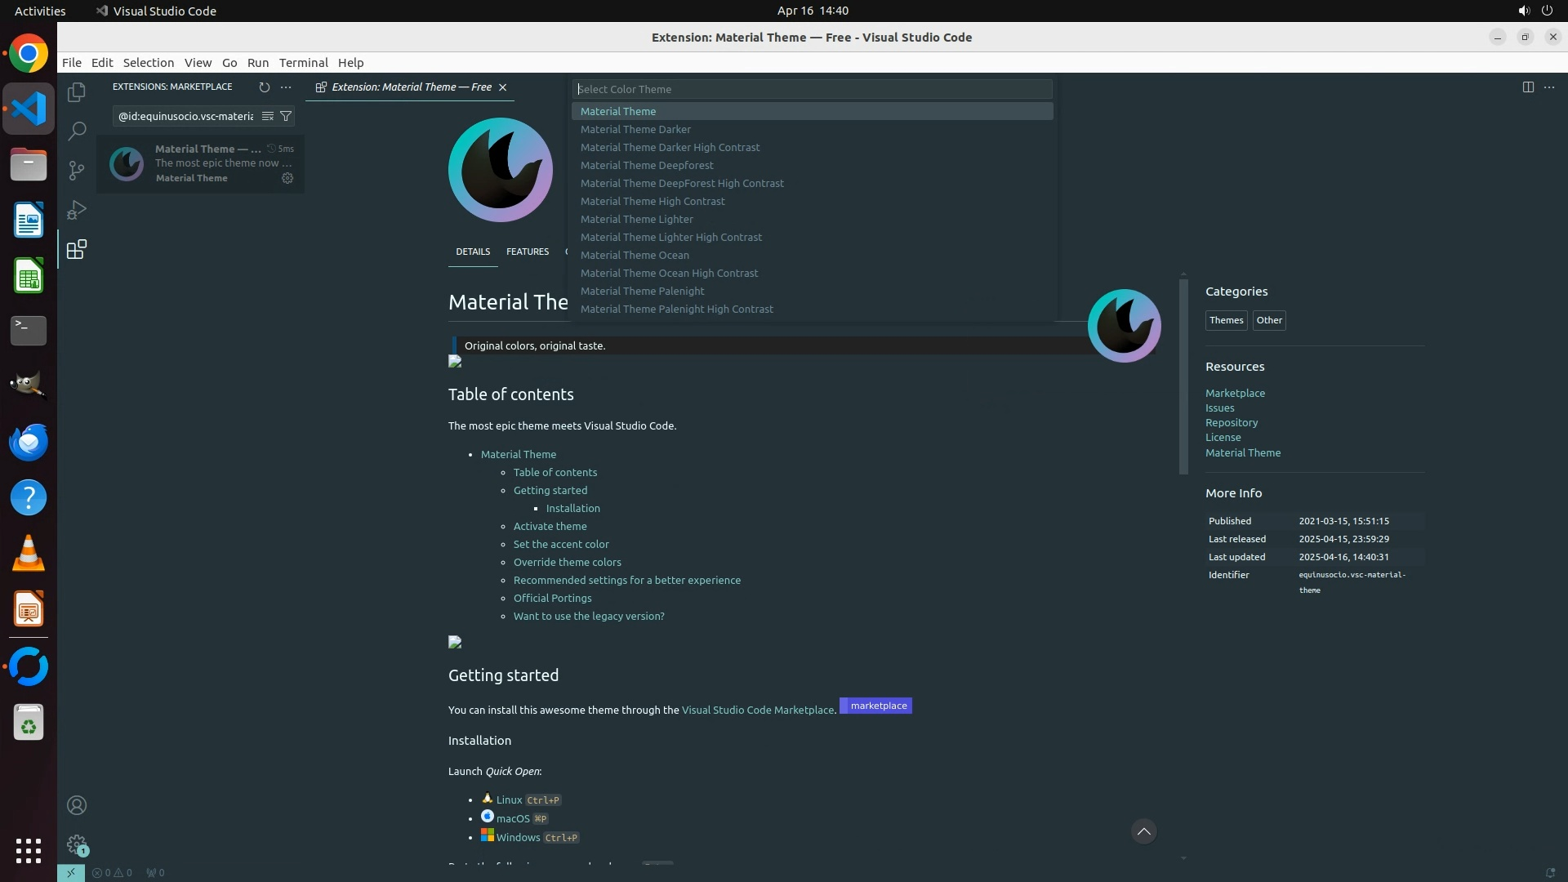Refresh the extensions marketplace list
Viewport: 1568px width, 882px height.
(x=264, y=87)
